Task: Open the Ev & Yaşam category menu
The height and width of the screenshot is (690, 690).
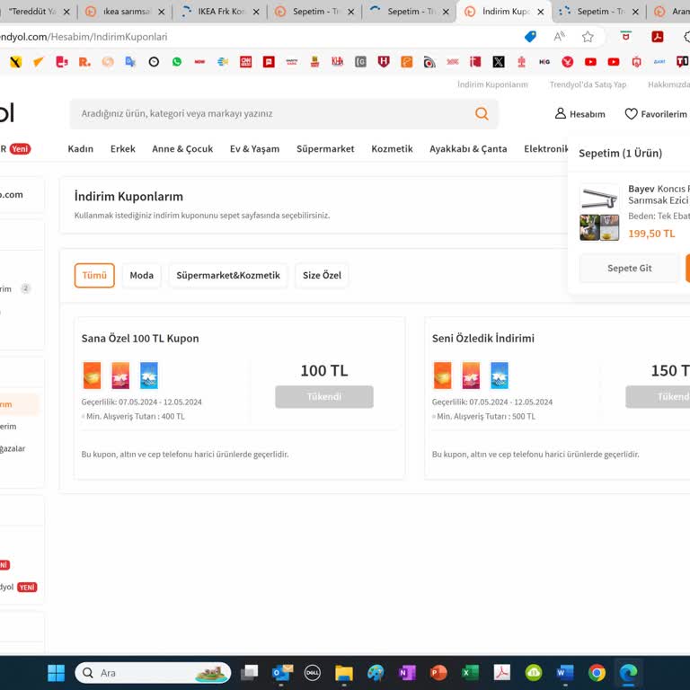Action: coord(254,149)
